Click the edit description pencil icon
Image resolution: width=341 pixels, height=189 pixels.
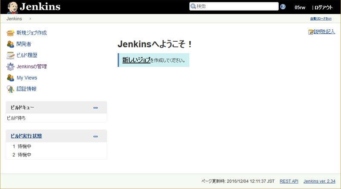click(x=311, y=32)
